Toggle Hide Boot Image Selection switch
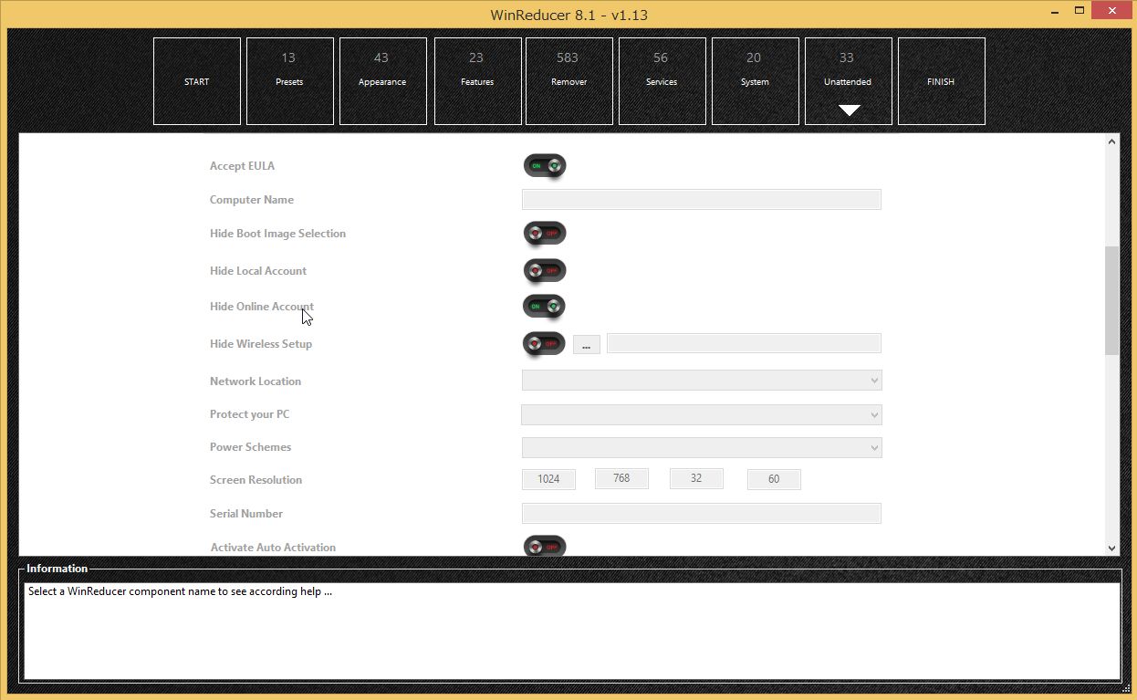This screenshot has width=1137, height=700. coord(545,234)
